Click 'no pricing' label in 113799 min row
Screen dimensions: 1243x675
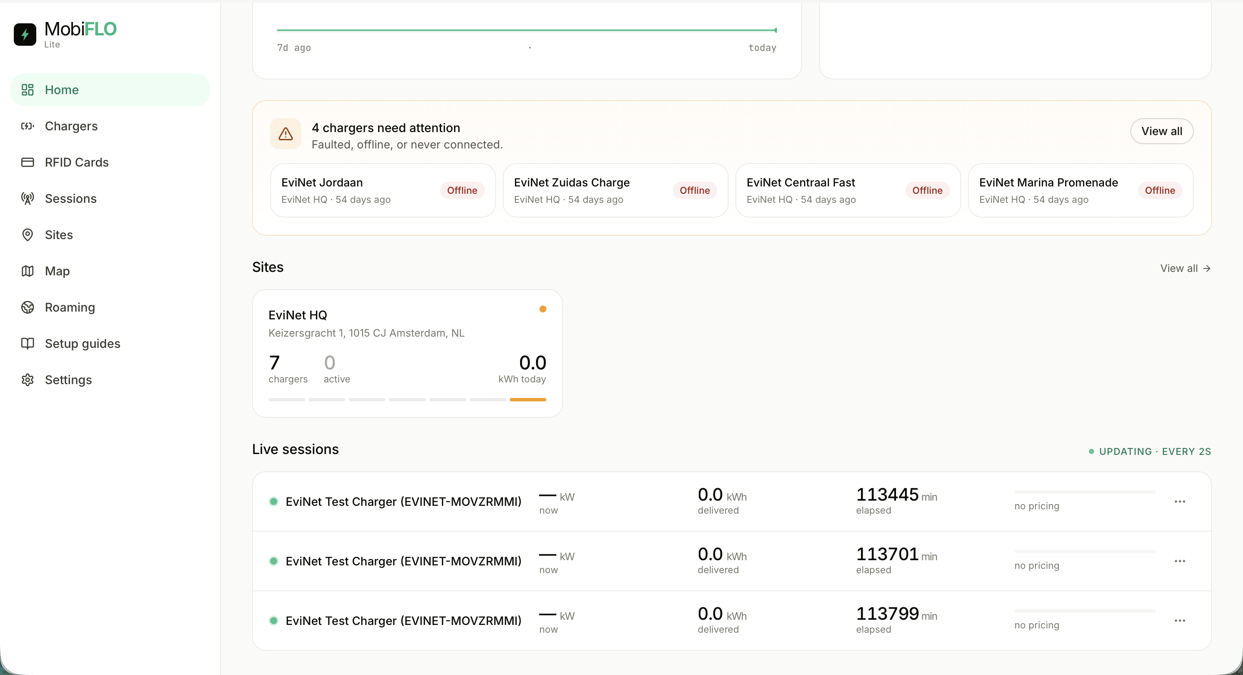click(1036, 625)
